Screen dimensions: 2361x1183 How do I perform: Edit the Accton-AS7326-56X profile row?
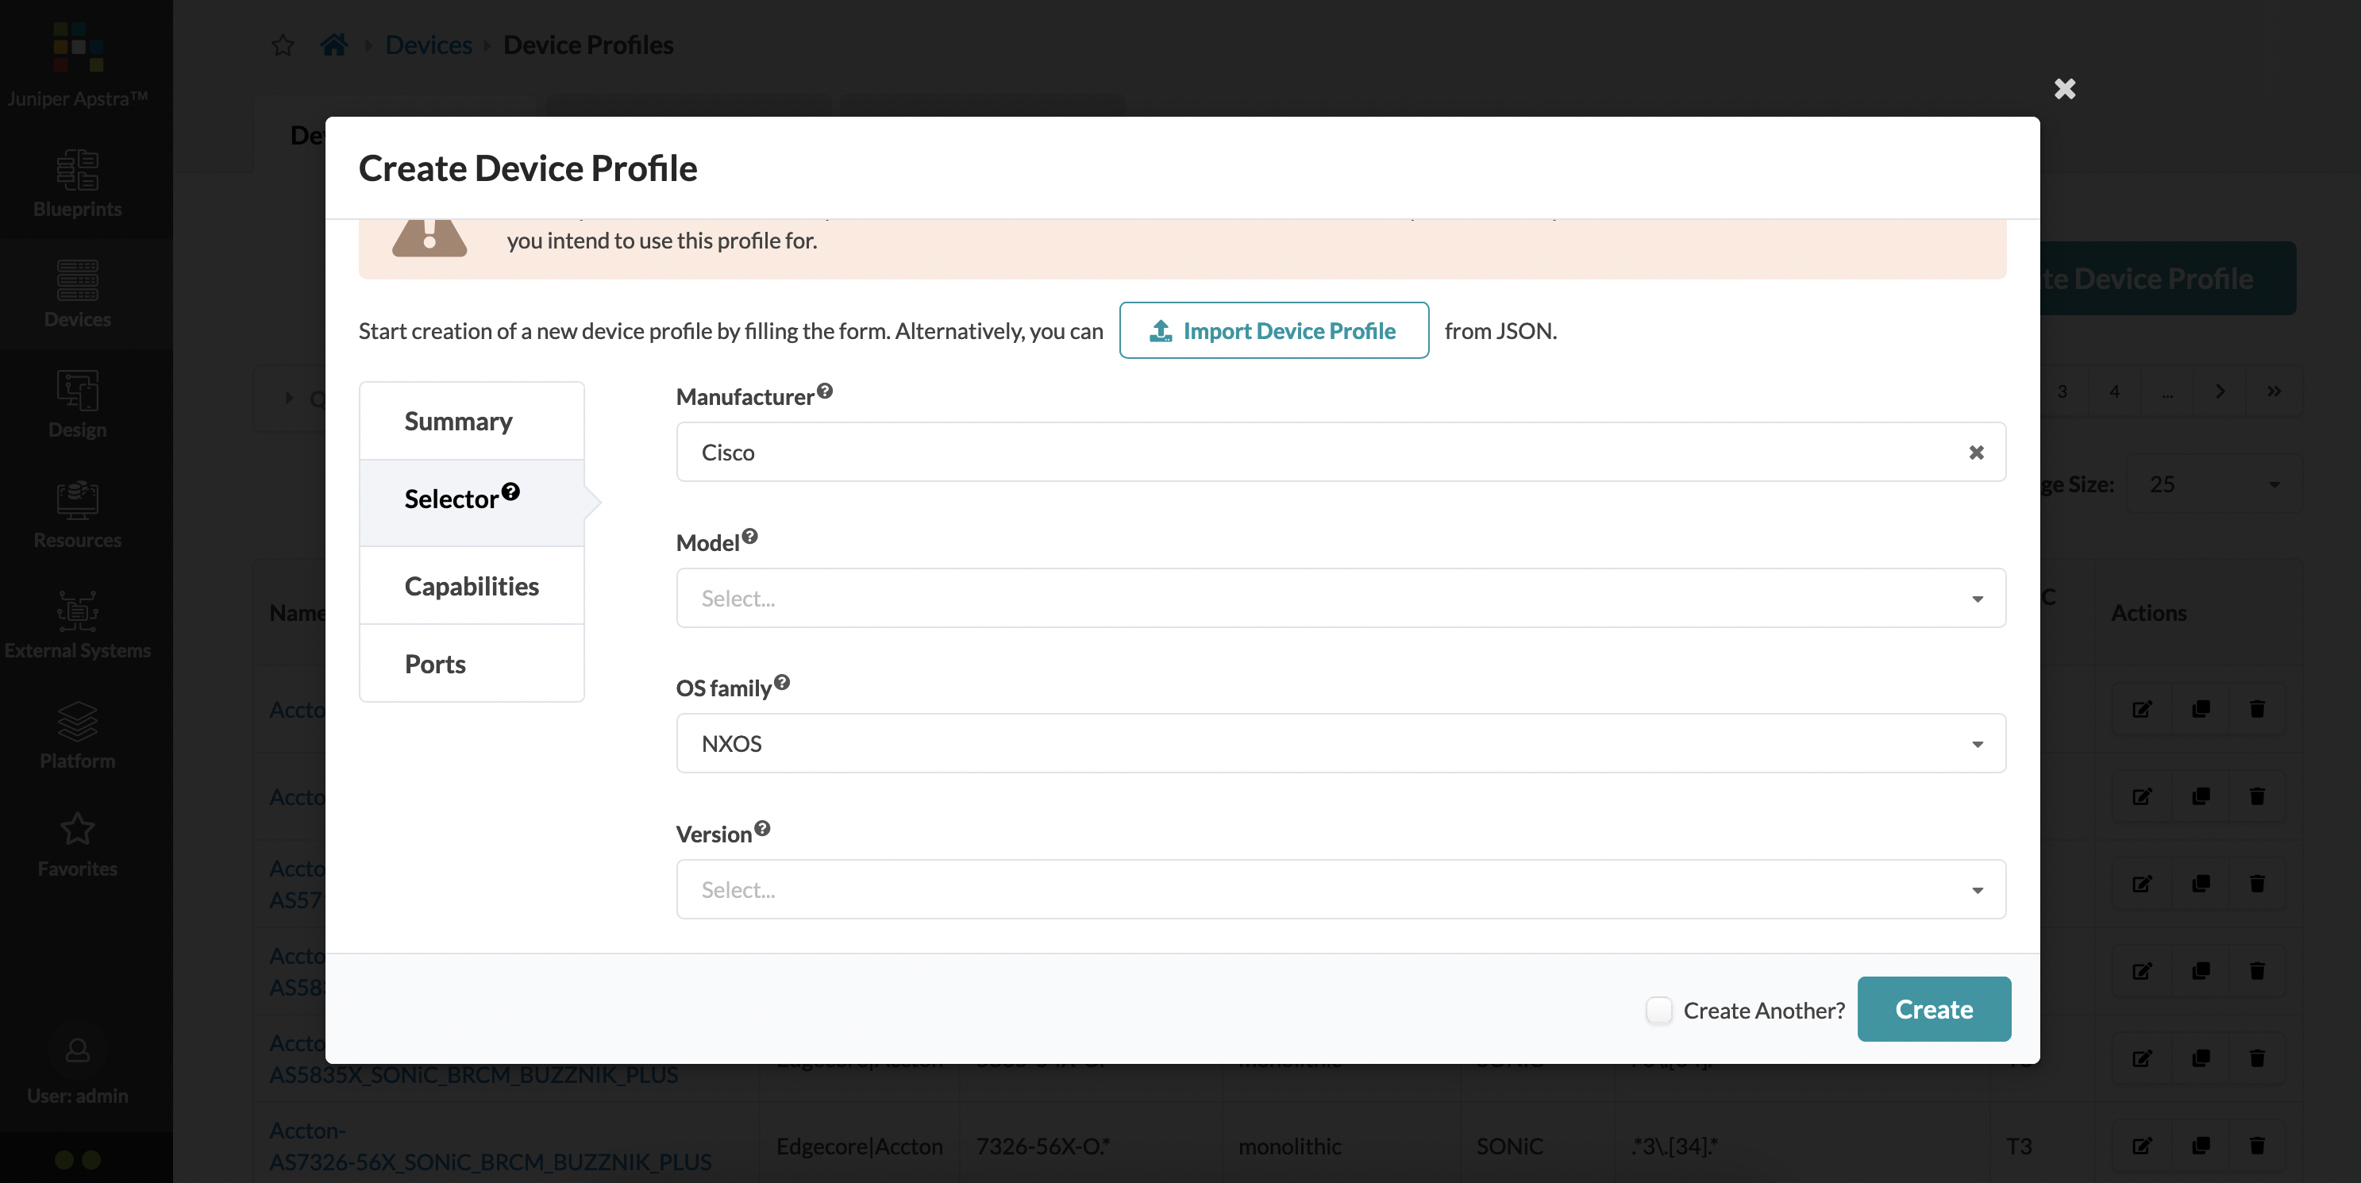coord(2141,1146)
